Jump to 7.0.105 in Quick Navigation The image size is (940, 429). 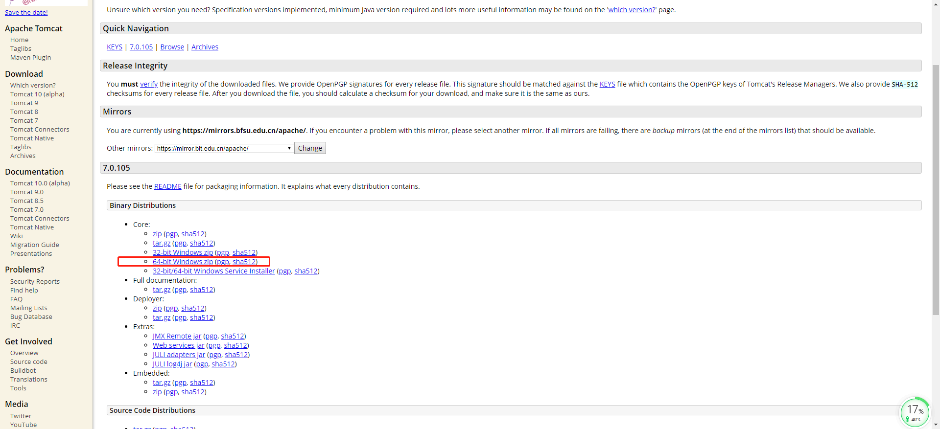141,47
